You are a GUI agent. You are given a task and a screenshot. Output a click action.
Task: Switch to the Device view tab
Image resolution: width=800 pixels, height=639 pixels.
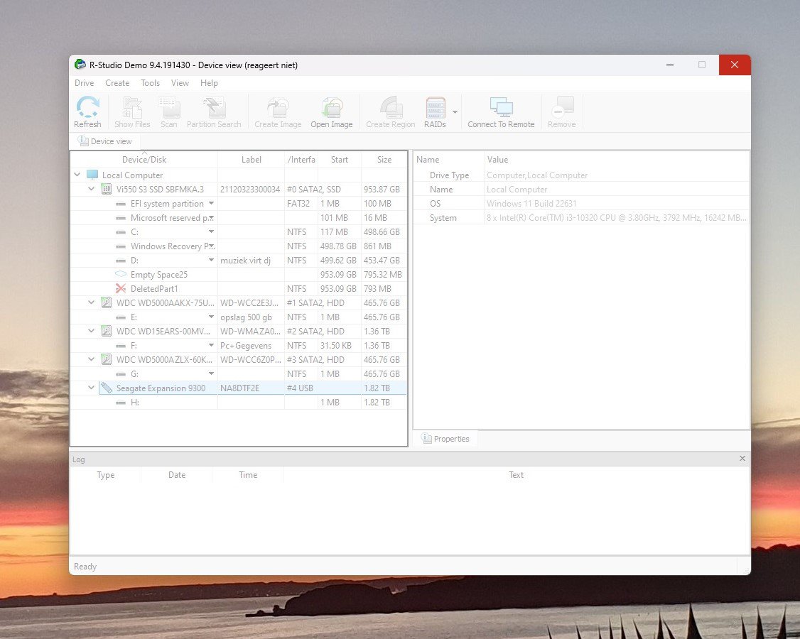coord(105,141)
